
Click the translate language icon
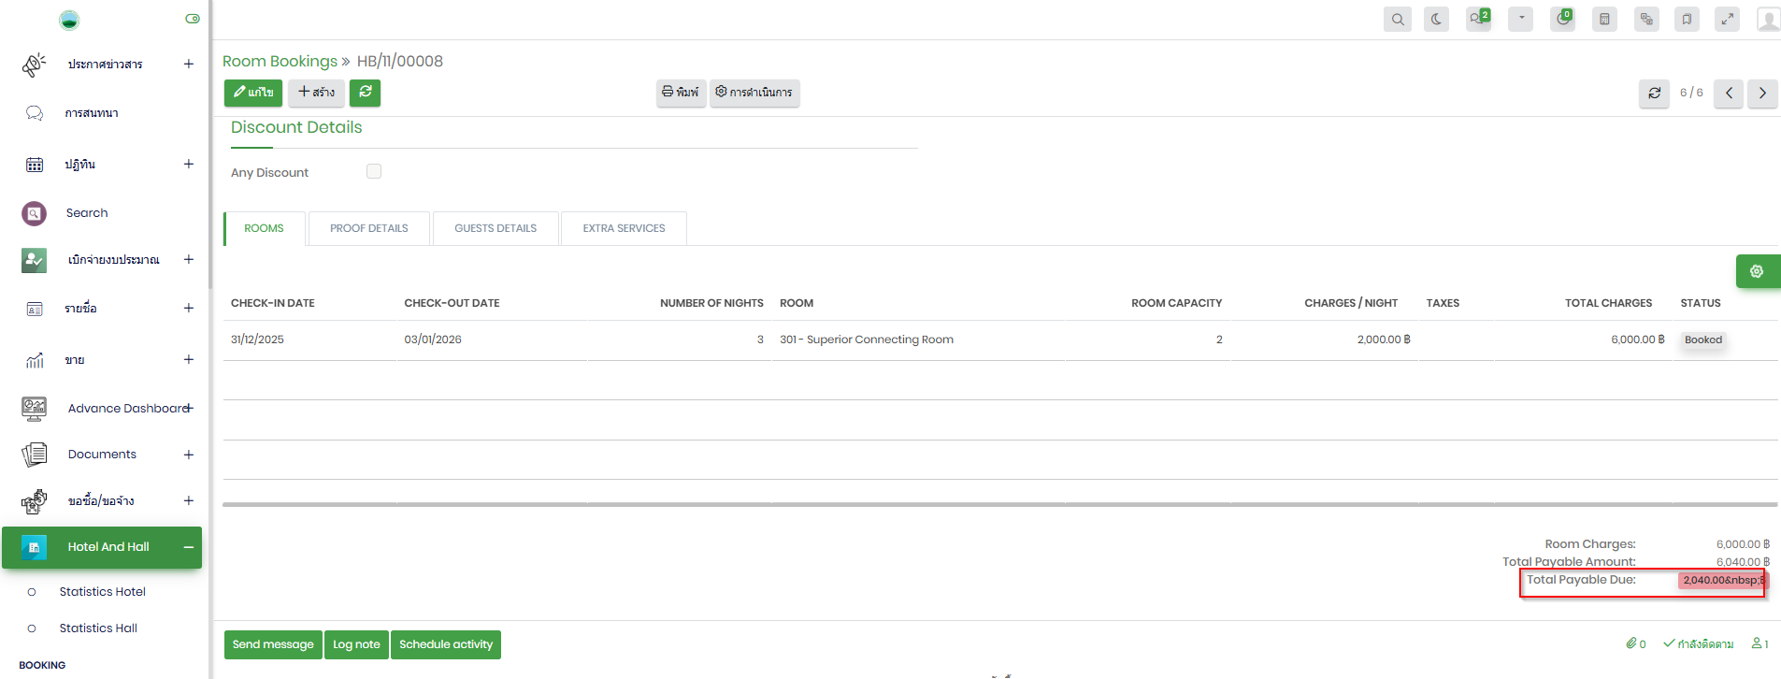click(1646, 19)
